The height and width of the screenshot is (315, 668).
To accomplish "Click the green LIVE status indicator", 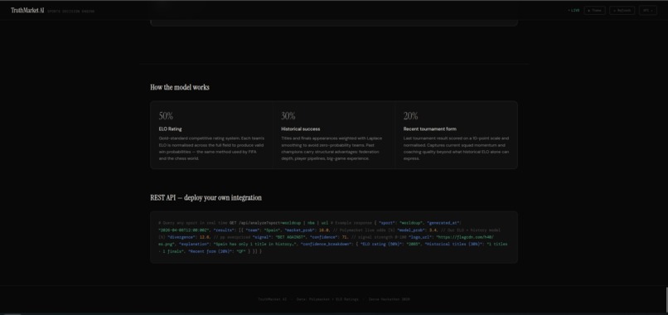I will point(574,10).
